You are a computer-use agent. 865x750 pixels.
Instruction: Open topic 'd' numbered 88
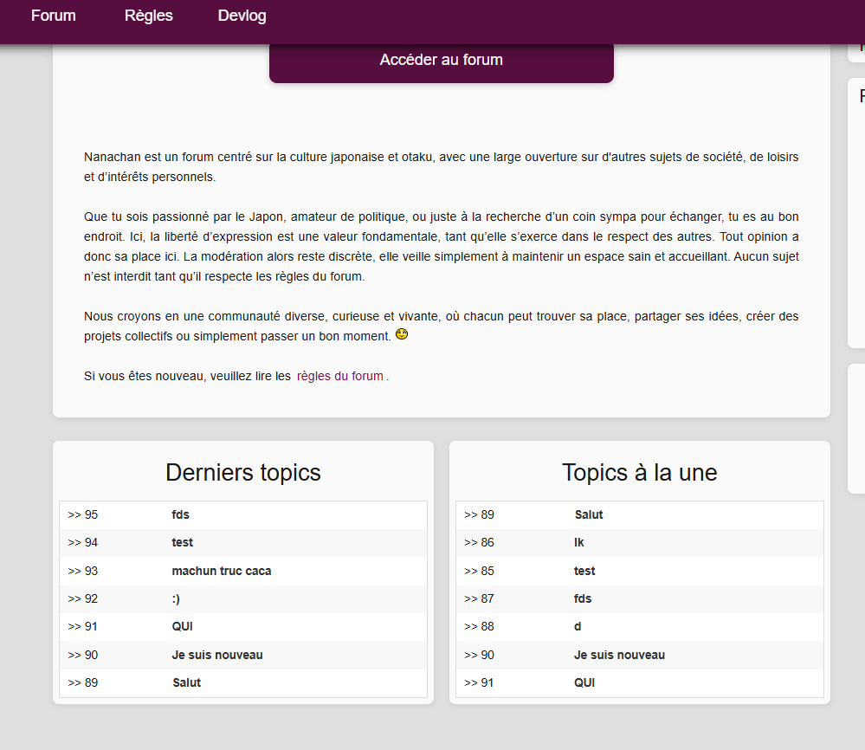point(578,626)
